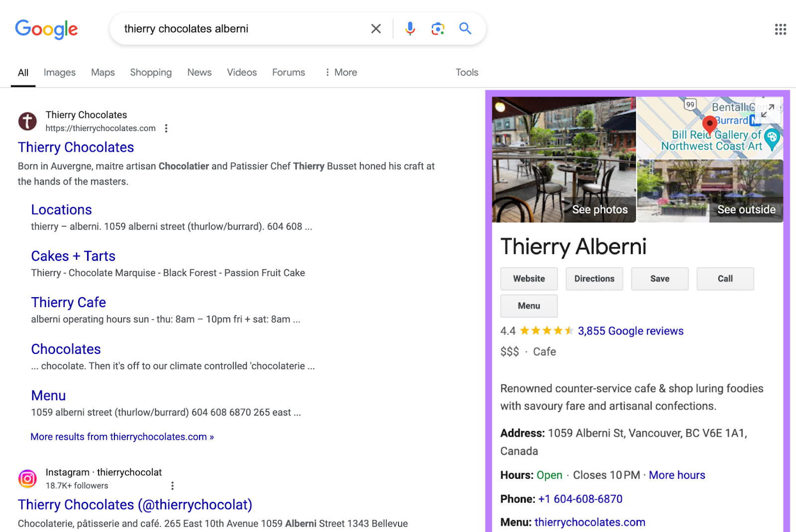Switch to the Maps tab
This screenshot has height=532, width=796.
pyautogui.click(x=102, y=72)
